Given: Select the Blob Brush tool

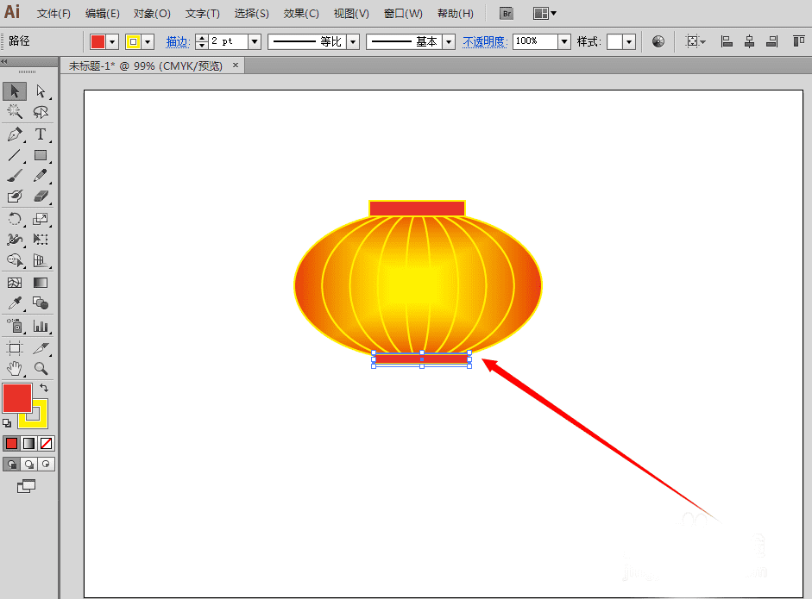Looking at the screenshot, I should [x=15, y=197].
